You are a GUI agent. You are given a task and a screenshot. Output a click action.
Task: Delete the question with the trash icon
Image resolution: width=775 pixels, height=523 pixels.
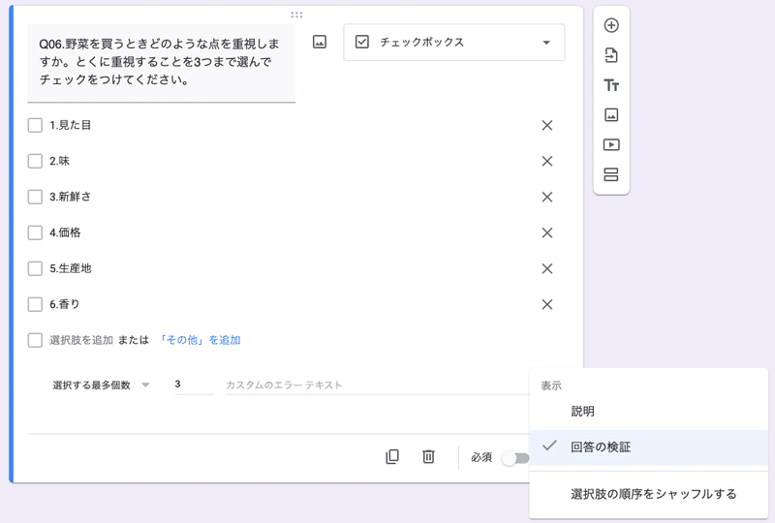point(428,456)
